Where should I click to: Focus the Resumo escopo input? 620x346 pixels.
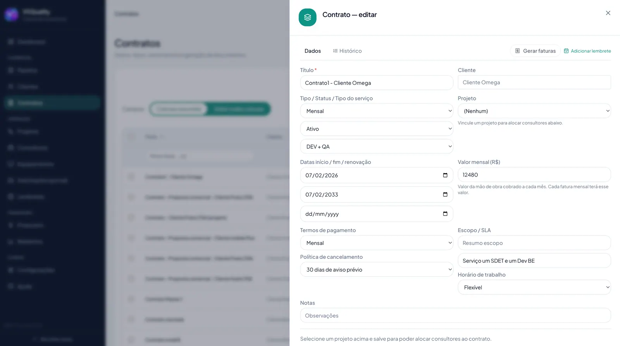534,243
